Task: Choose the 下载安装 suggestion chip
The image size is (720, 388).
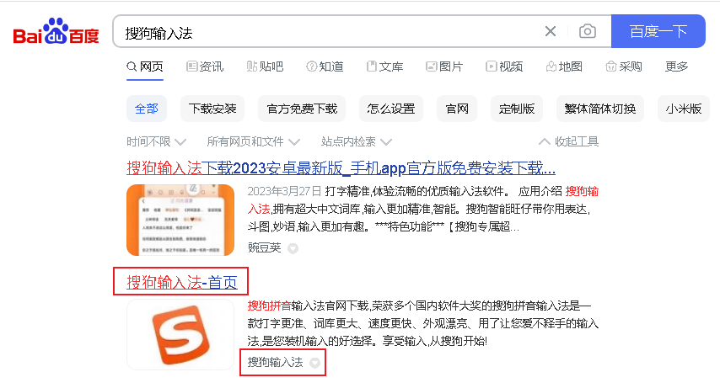Action: pos(212,109)
